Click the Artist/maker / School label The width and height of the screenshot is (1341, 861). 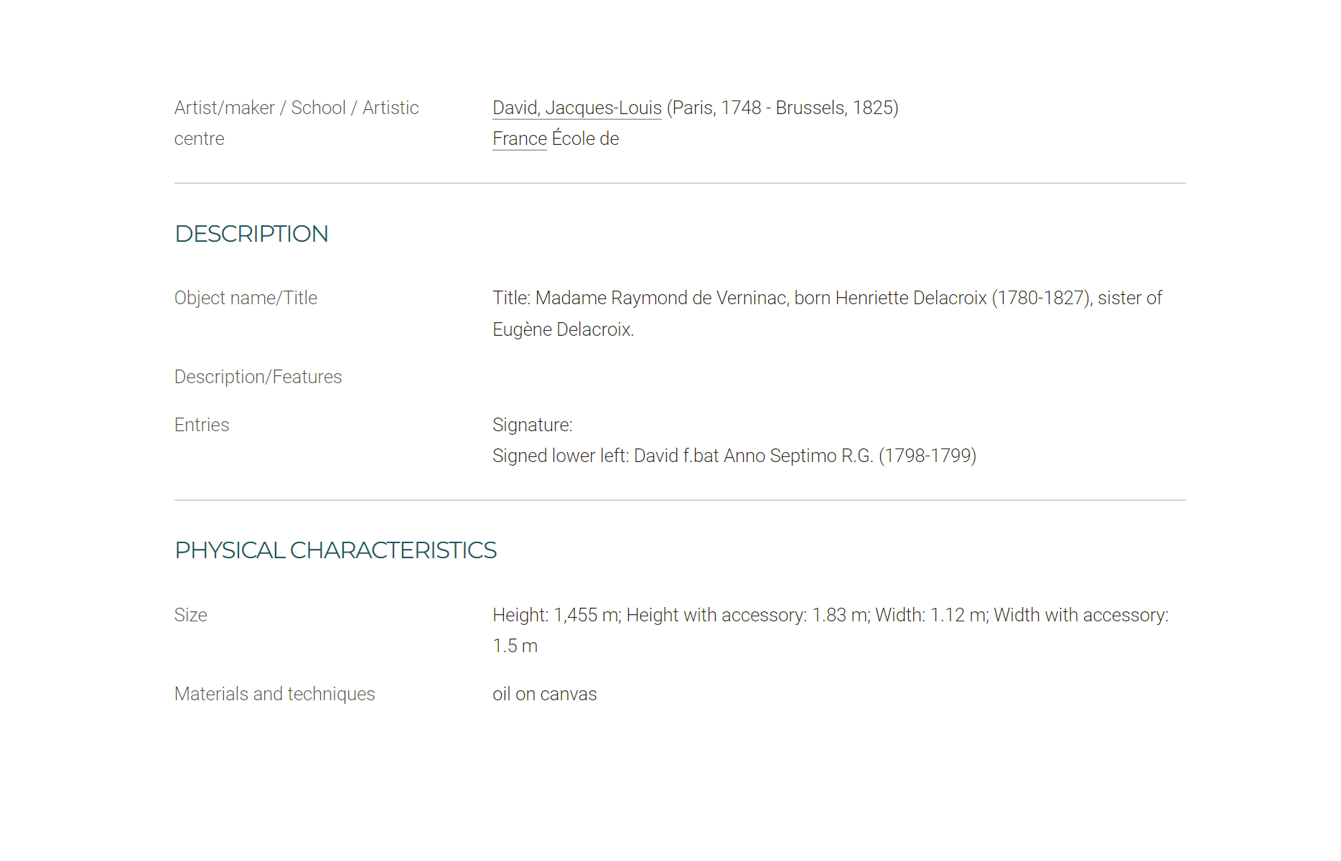tap(296, 108)
